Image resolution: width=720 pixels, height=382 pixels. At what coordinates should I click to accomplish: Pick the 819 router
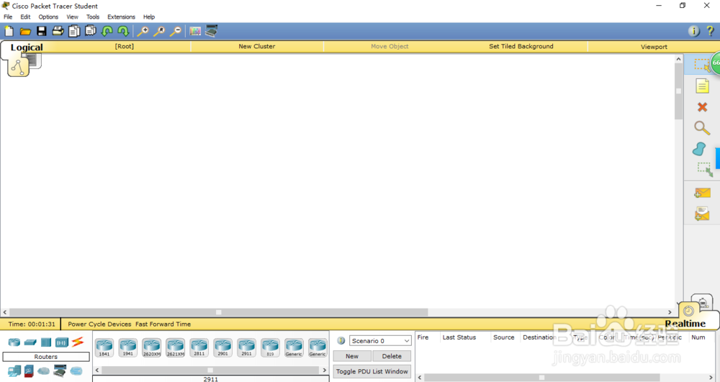coord(270,347)
